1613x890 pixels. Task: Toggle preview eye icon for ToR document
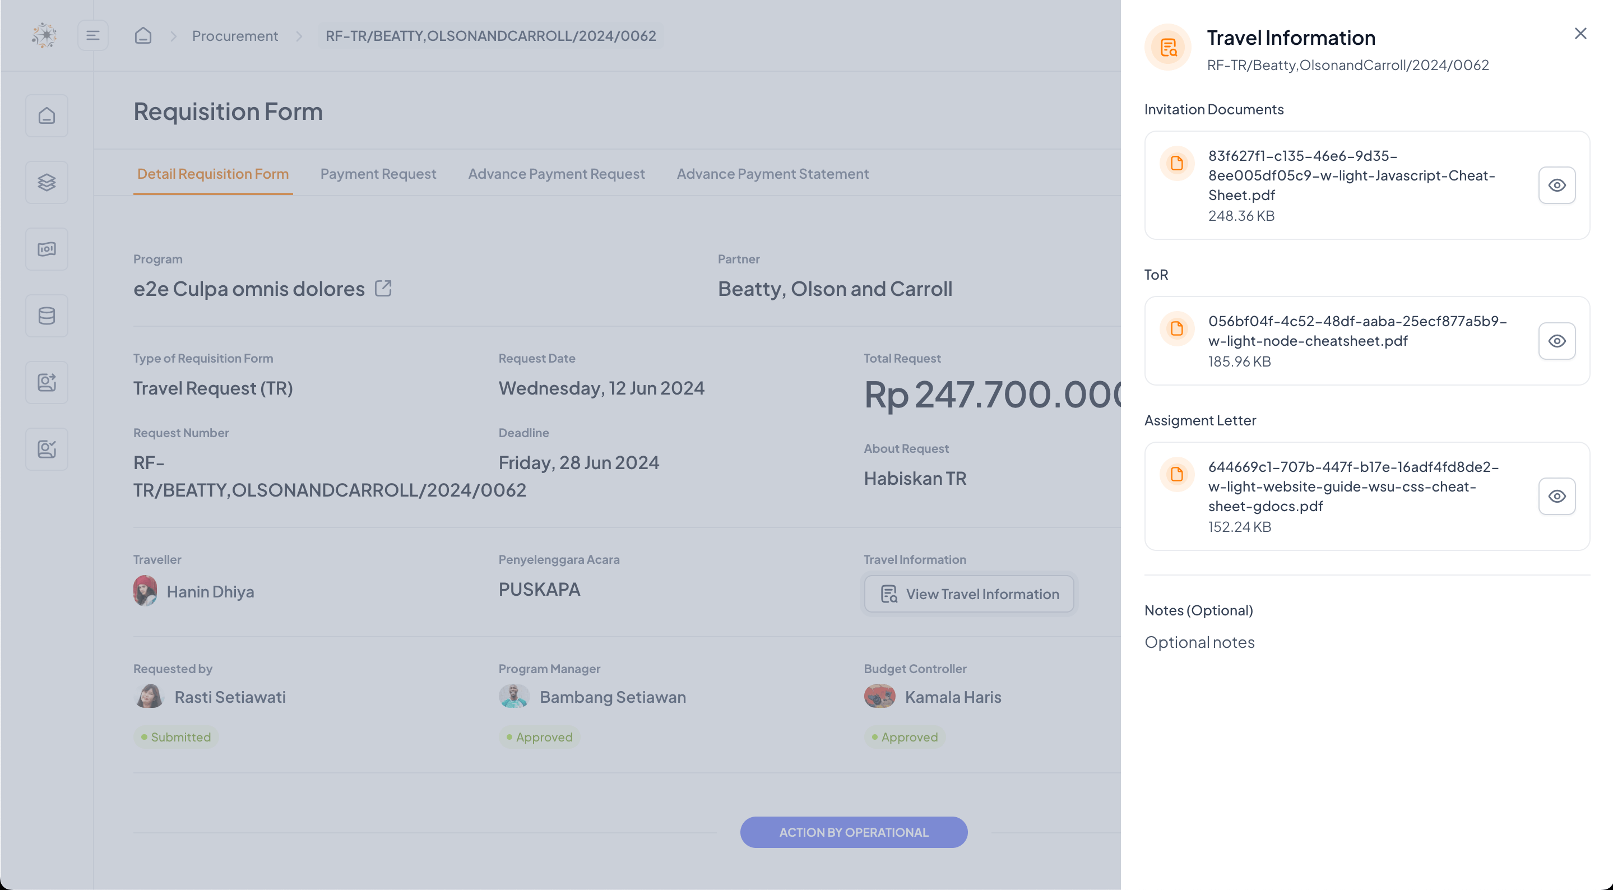point(1557,341)
